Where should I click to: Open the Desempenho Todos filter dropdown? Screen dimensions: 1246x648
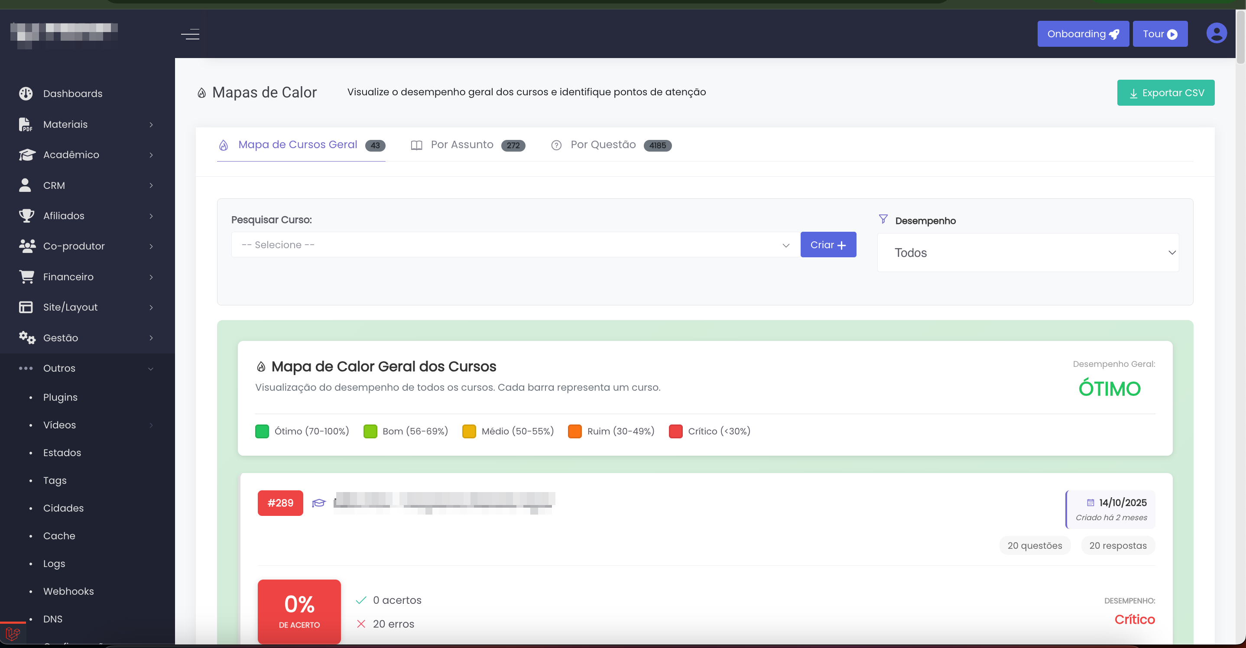click(x=1027, y=253)
